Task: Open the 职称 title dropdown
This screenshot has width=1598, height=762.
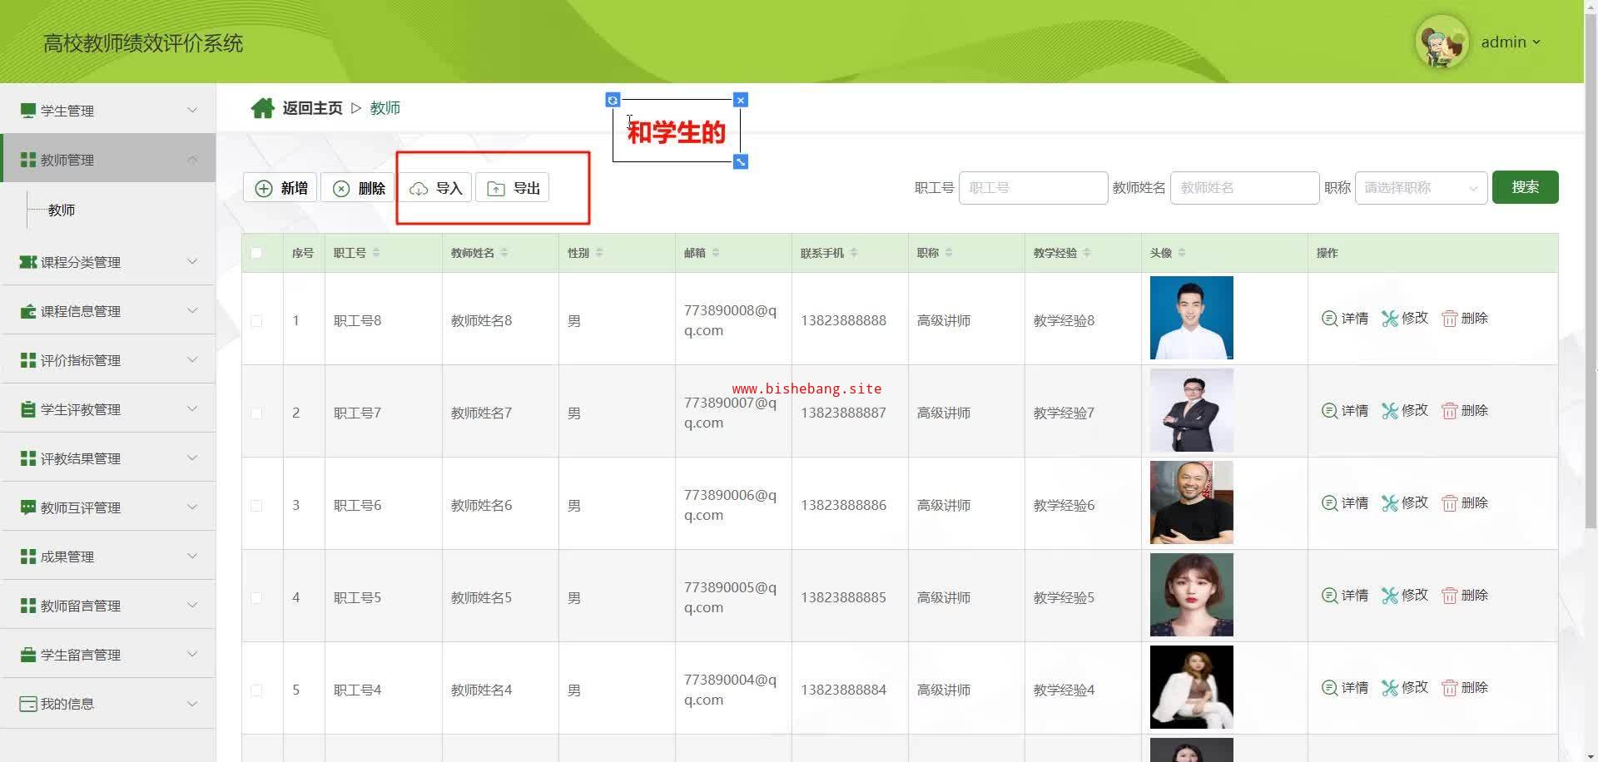Action: point(1420,188)
